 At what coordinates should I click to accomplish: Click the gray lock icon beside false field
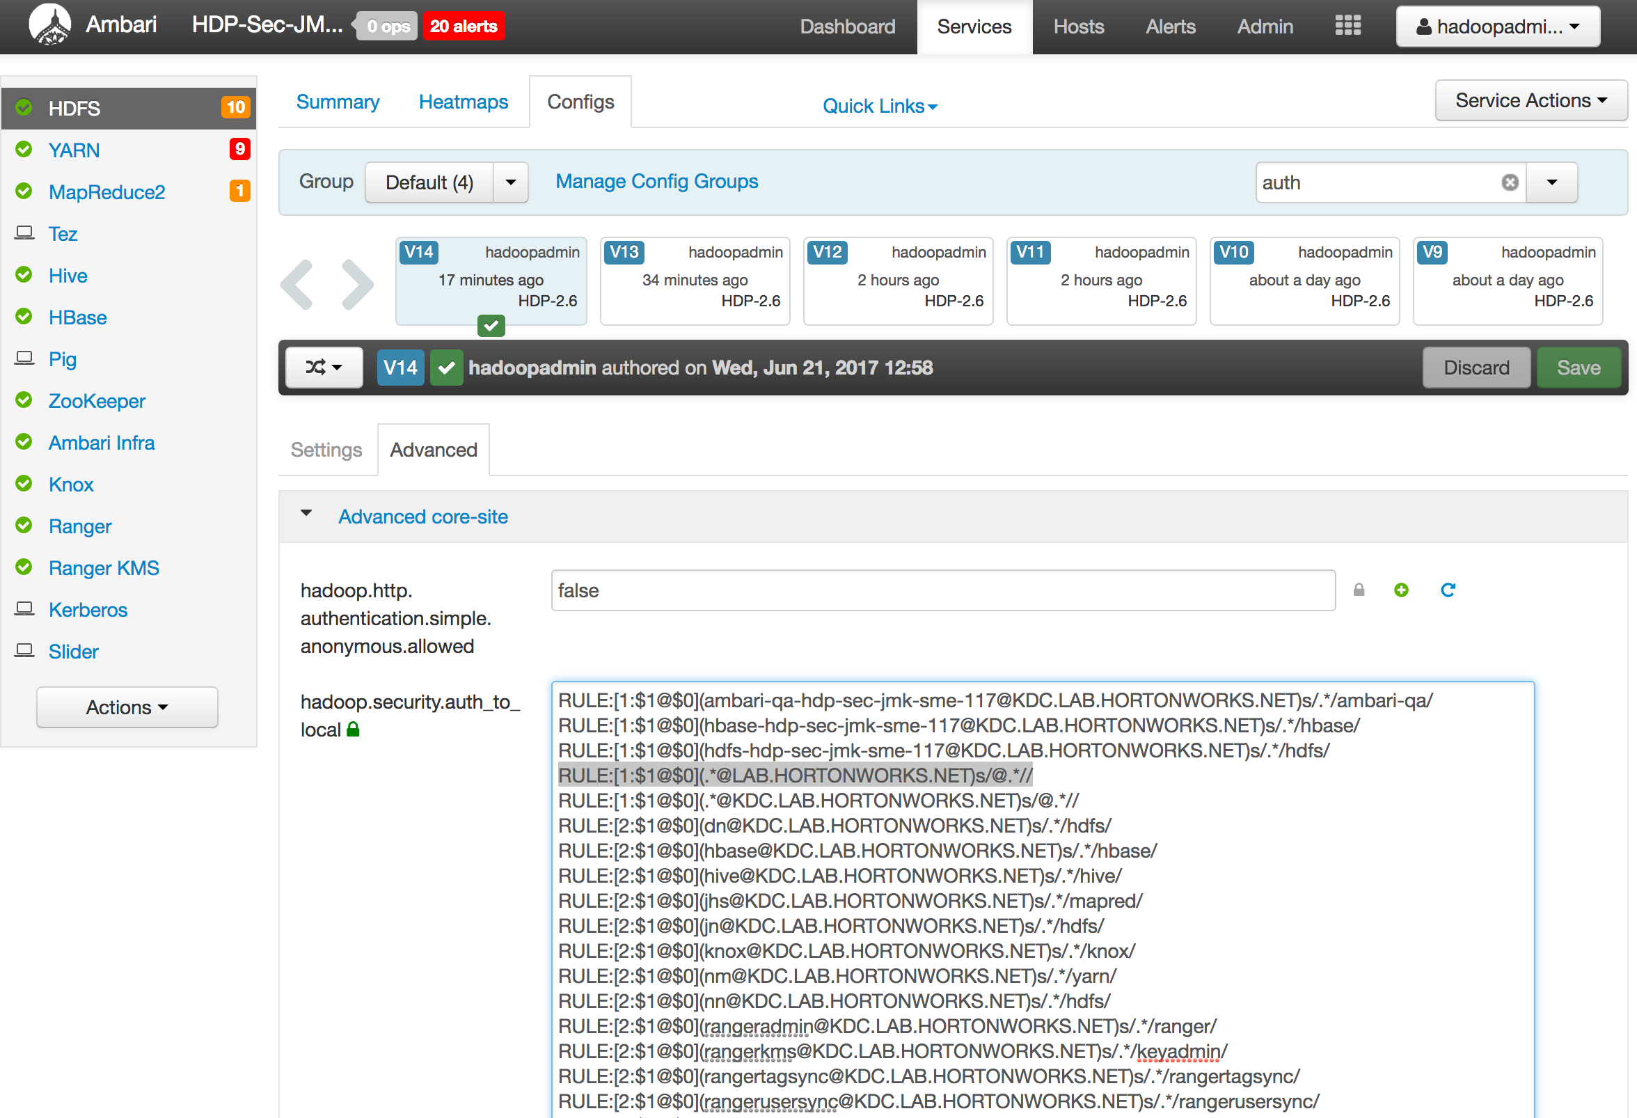(x=1359, y=590)
